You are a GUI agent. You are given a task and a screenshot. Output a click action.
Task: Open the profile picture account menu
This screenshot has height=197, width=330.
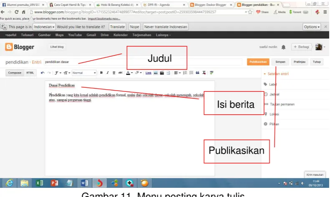[320, 47]
